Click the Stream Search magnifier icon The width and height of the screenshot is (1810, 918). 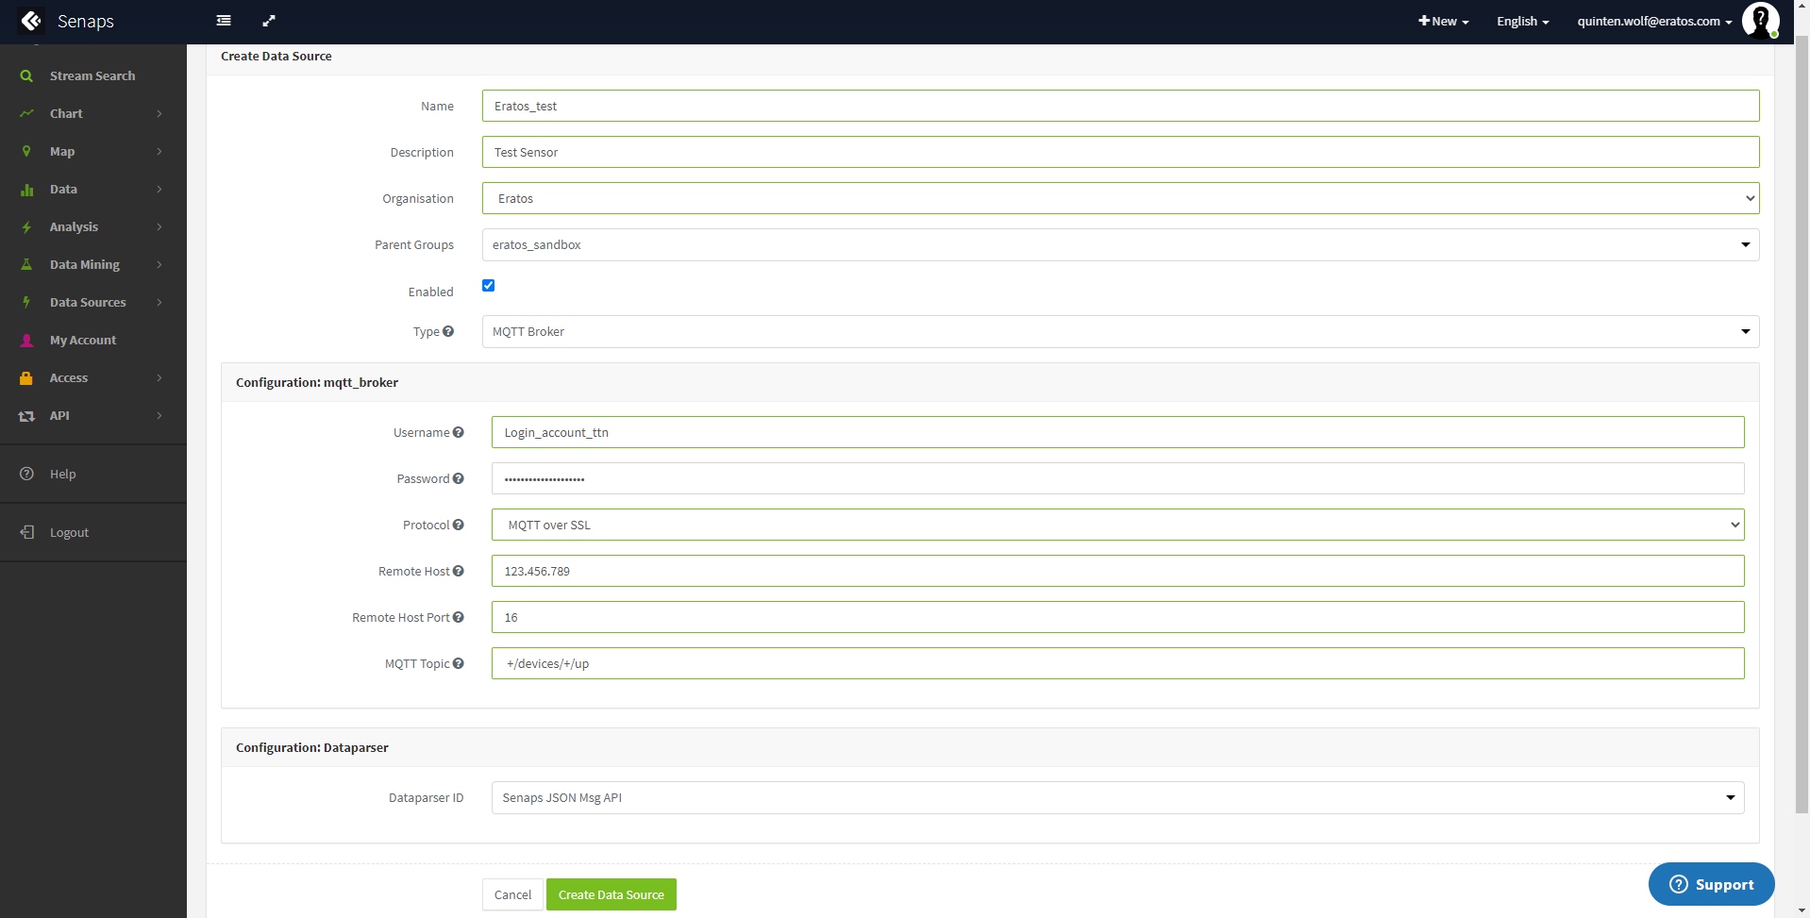point(26,75)
